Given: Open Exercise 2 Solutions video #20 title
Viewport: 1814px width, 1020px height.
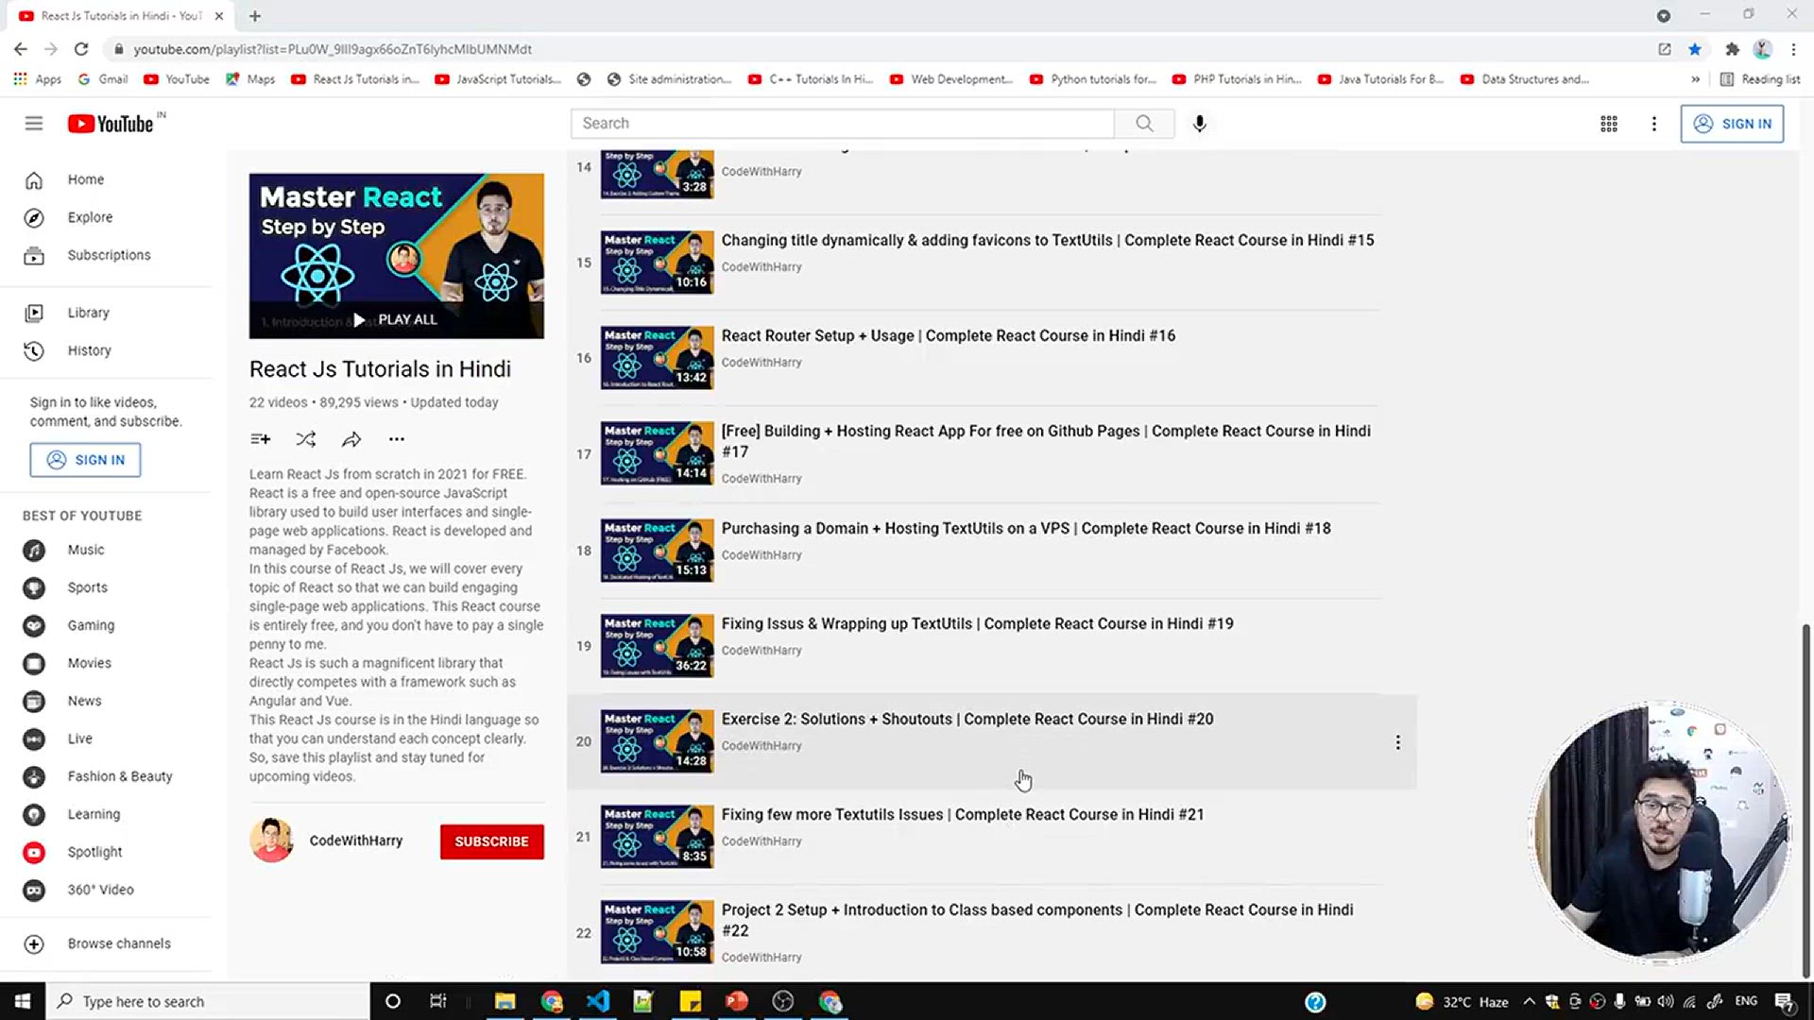Looking at the screenshot, I should click(967, 719).
